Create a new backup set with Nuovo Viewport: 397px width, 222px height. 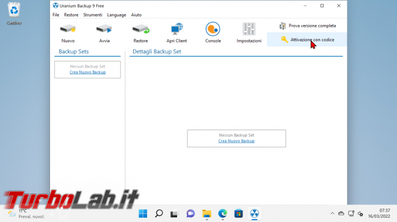pos(68,33)
